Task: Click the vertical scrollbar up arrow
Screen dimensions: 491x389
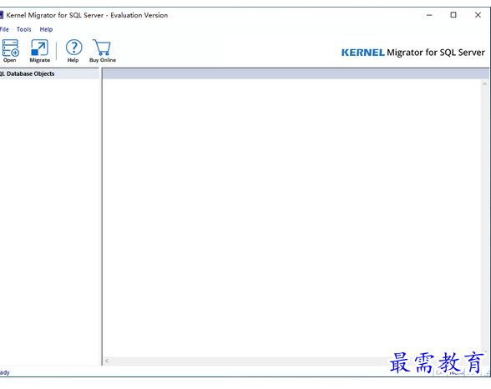Action: click(x=484, y=83)
